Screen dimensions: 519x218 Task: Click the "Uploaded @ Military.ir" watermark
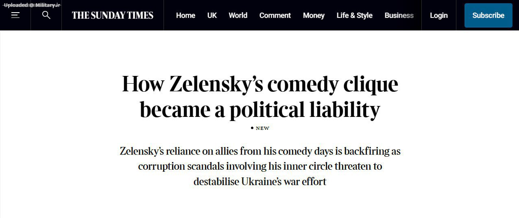click(x=32, y=5)
